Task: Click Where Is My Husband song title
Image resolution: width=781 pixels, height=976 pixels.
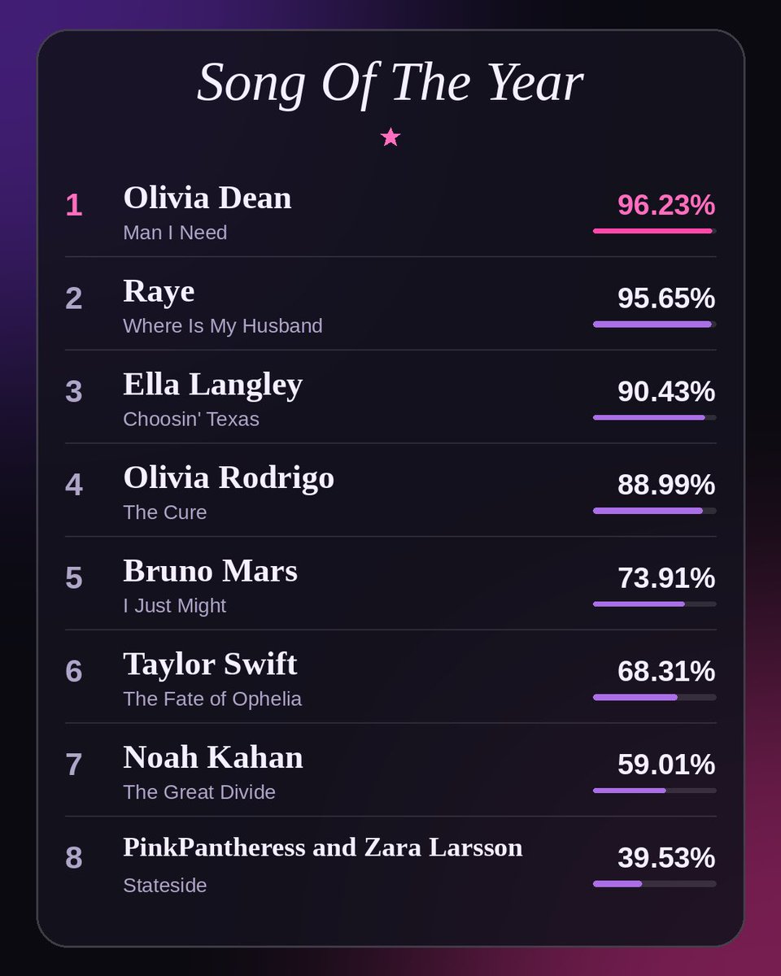Action: click(223, 326)
